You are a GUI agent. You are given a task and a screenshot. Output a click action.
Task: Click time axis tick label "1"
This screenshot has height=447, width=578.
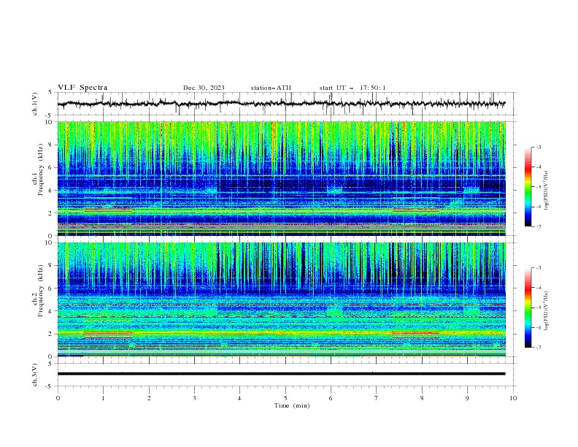103,398
